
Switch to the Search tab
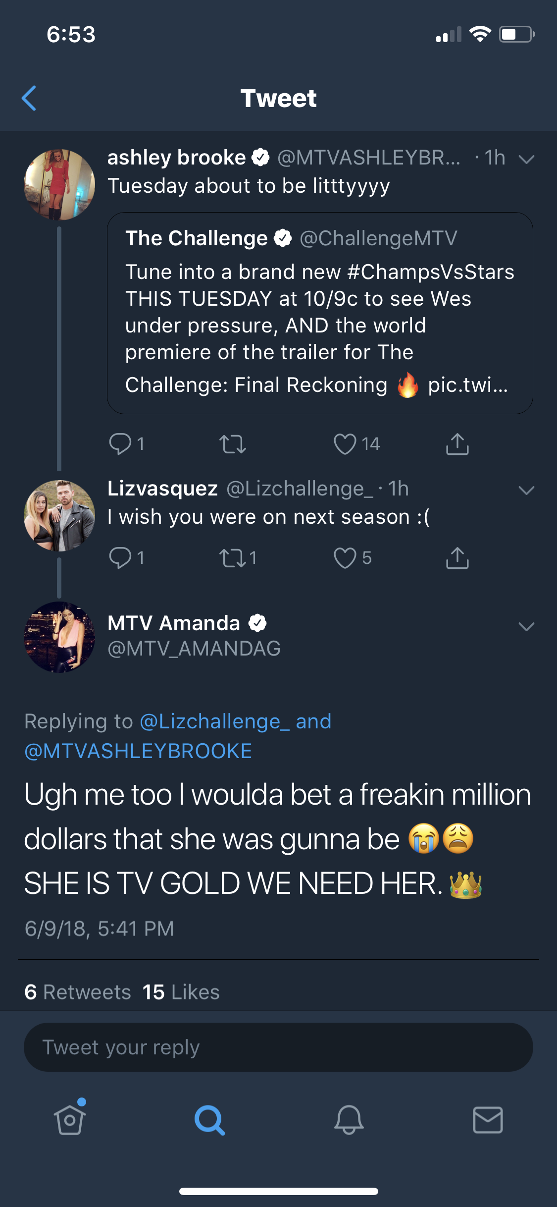[209, 1120]
